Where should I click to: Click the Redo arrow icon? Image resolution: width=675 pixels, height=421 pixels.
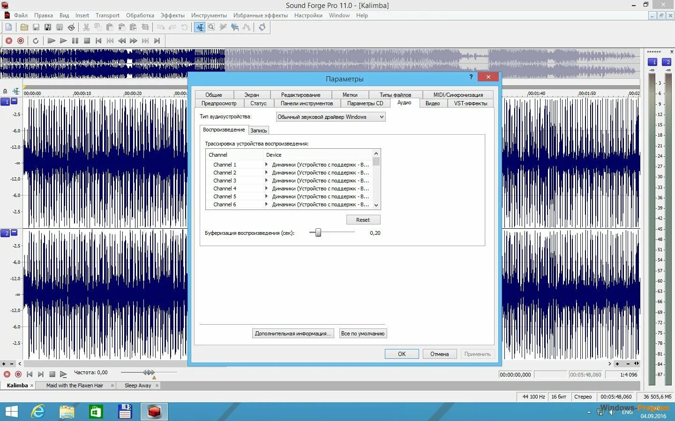(172, 27)
